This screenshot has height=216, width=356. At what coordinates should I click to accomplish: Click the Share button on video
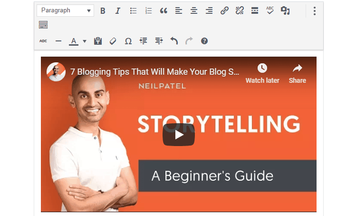point(298,74)
